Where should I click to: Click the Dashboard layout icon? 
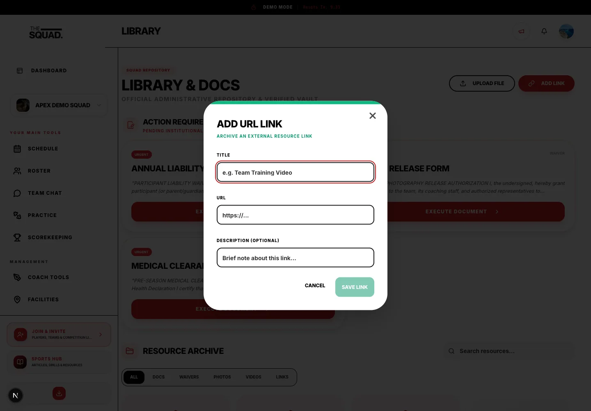pyautogui.click(x=20, y=71)
